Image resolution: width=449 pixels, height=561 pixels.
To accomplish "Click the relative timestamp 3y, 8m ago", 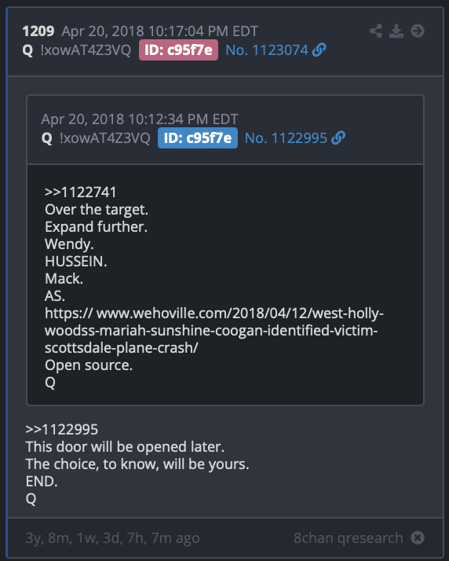I will 112,537.
